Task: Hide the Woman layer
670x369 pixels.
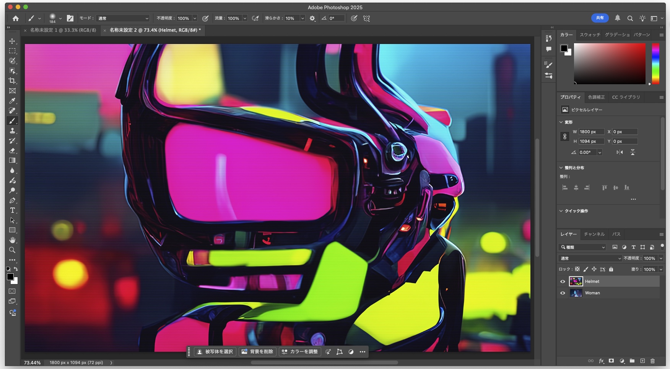Action: 563,293
